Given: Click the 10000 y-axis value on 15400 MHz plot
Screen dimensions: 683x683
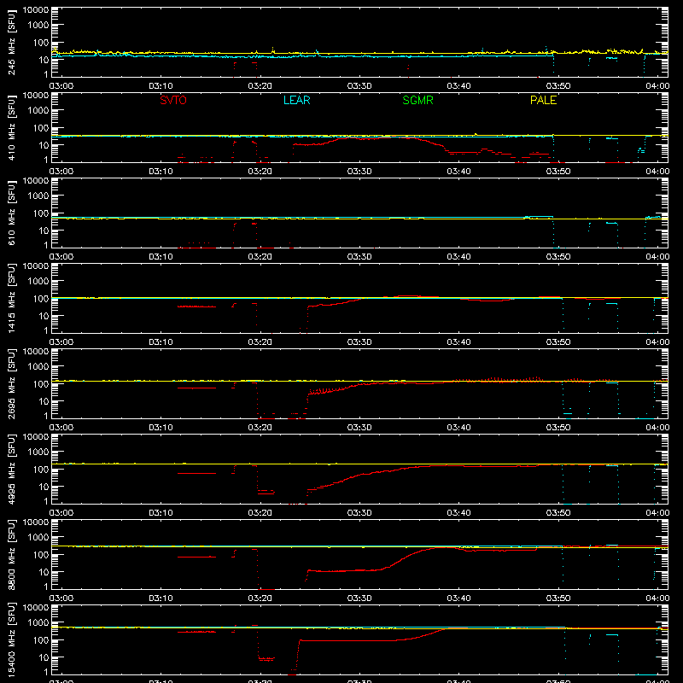Looking at the screenshot, I should pos(36,608).
